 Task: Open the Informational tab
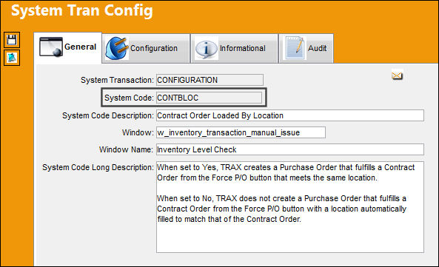pyautogui.click(x=235, y=48)
